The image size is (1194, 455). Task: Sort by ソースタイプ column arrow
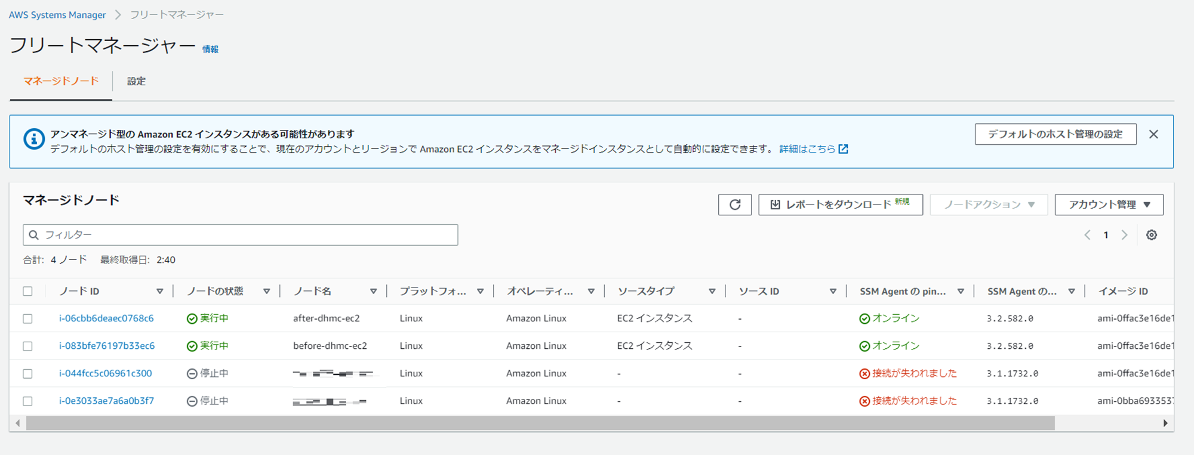pyautogui.click(x=712, y=292)
